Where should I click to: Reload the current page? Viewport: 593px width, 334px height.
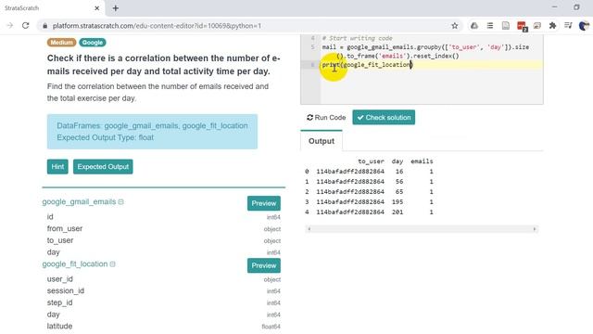pyautogui.click(x=25, y=26)
